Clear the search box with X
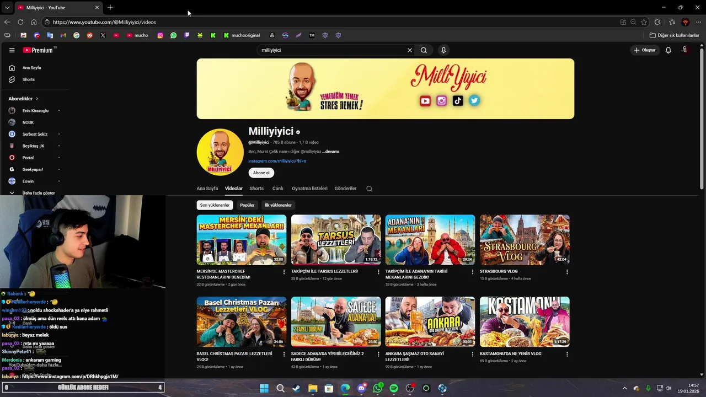The height and width of the screenshot is (397, 706). click(410, 50)
